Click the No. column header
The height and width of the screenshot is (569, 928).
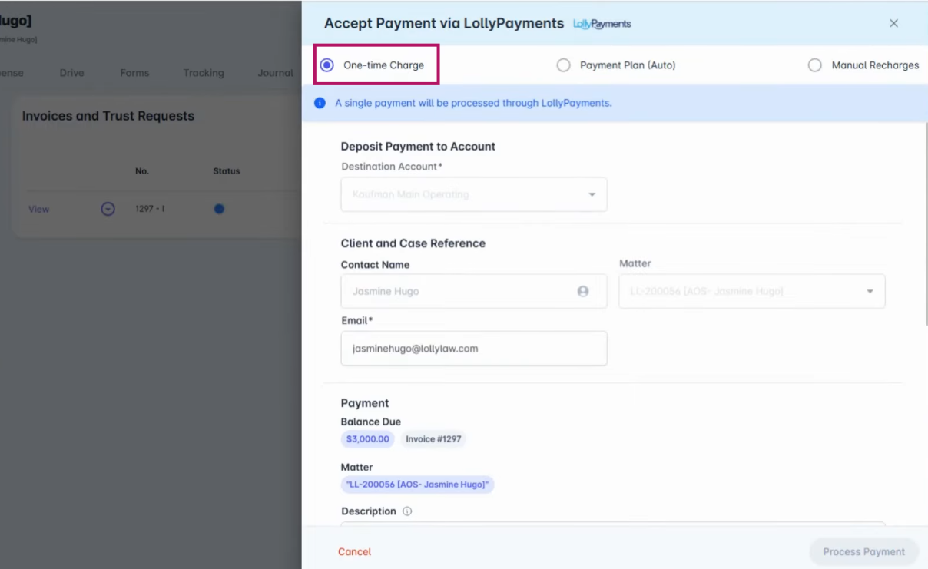click(142, 171)
